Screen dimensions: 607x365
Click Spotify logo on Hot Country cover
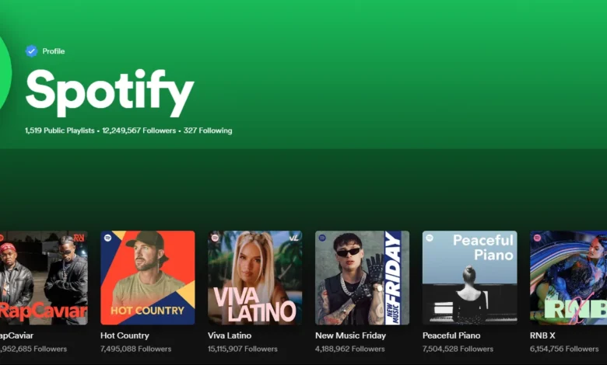click(x=107, y=238)
